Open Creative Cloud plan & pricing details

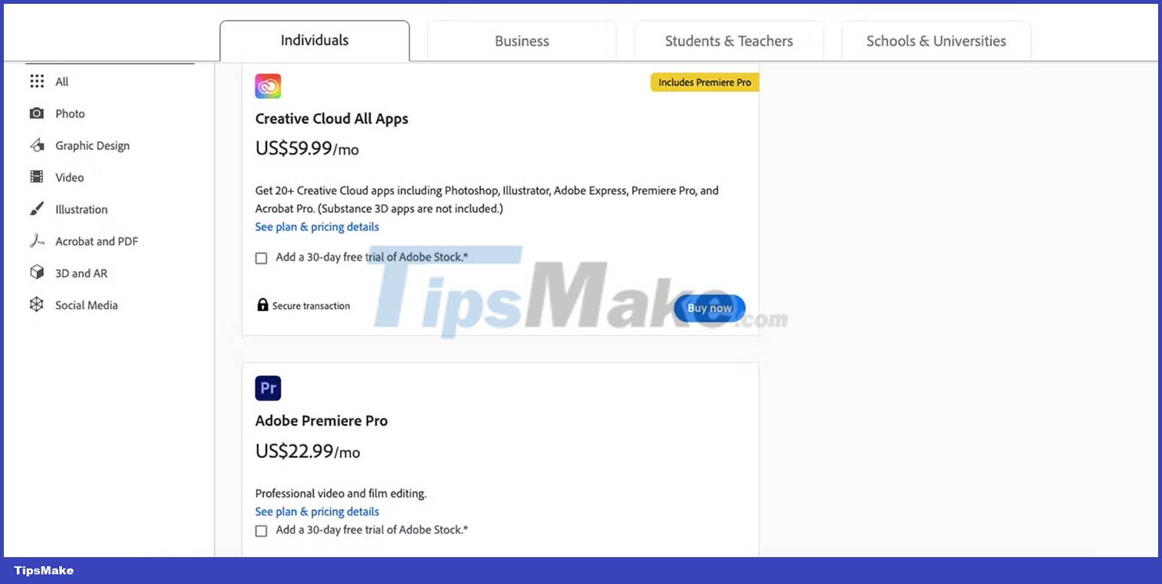point(317,227)
